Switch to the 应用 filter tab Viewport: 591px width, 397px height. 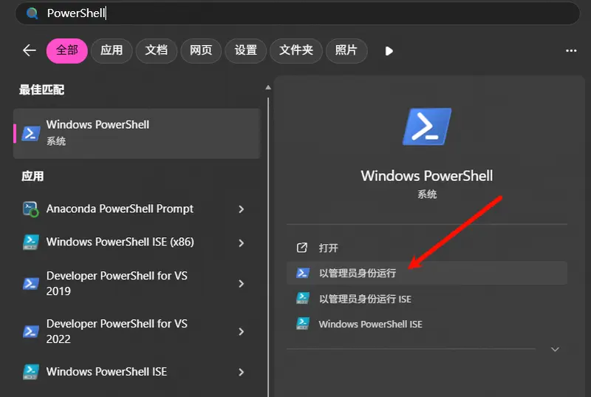point(112,50)
